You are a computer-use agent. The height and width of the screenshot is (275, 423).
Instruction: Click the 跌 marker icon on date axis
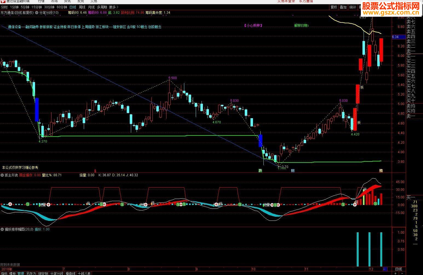(260, 170)
